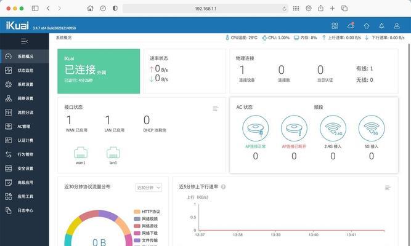The height and width of the screenshot is (246, 411).
Task: Click the 系统概况 breadcrumb text
Action: (x=63, y=38)
